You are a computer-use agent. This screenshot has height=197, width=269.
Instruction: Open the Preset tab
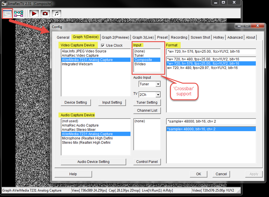pyautogui.click(x=162, y=37)
